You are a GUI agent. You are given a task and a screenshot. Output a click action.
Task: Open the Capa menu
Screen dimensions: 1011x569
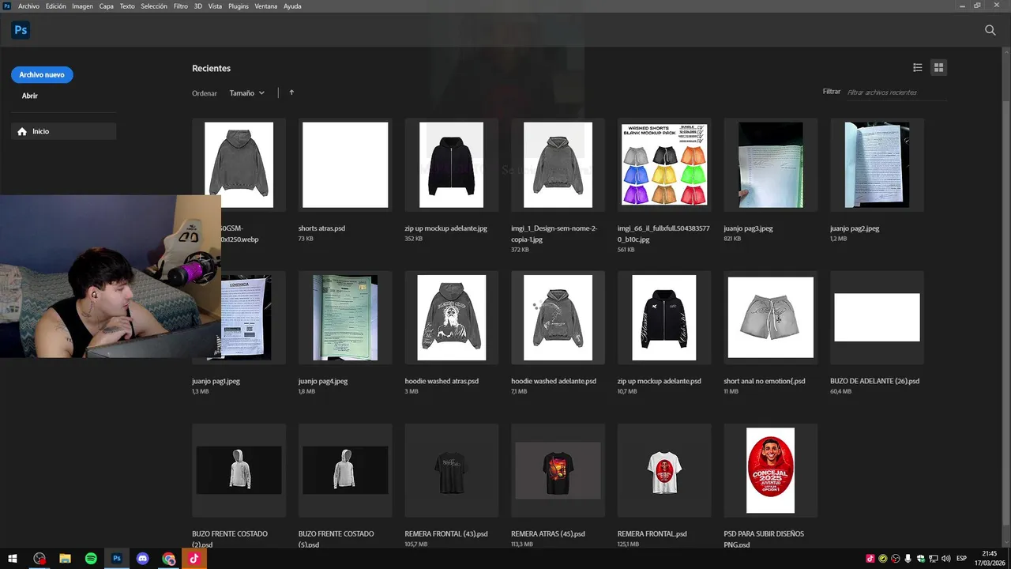click(107, 6)
